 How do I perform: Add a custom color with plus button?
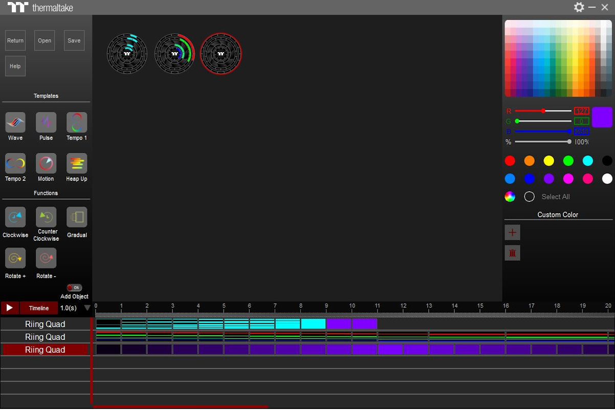click(x=512, y=233)
